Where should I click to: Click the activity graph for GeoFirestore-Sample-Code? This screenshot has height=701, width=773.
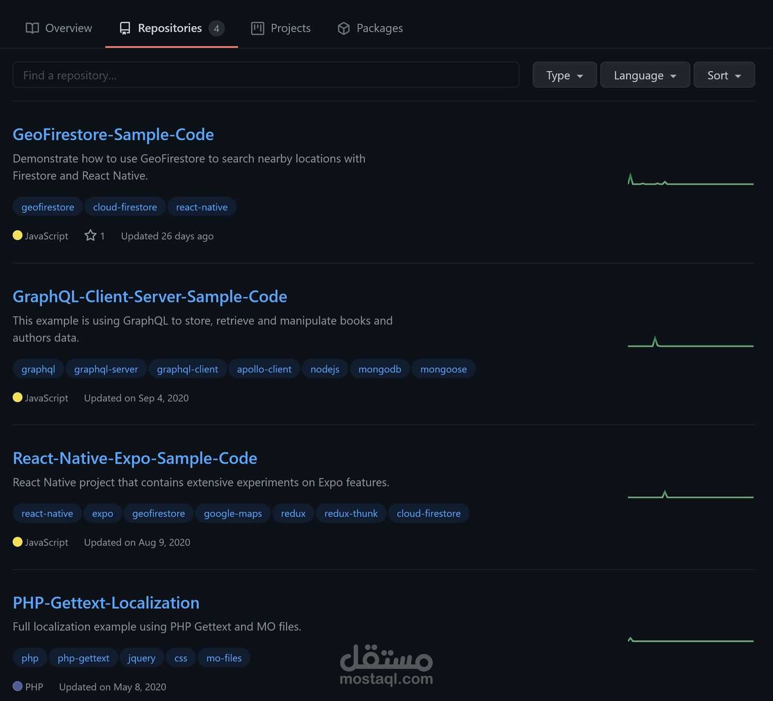click(x=691, y=179)
